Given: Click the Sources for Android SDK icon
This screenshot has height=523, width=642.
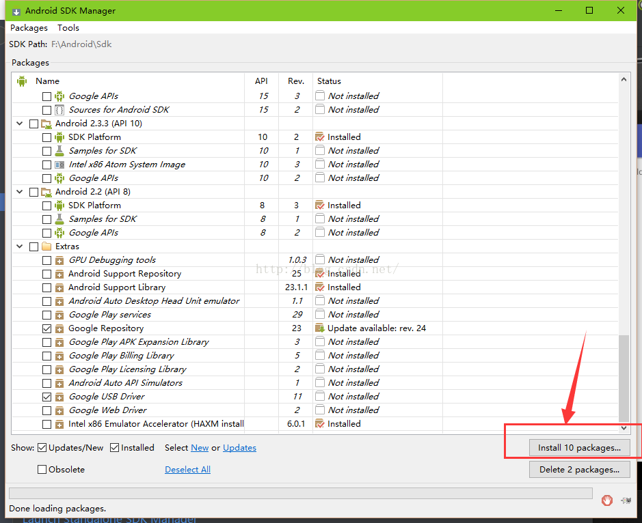Looking at the screenshot, I should coord(59,110).
